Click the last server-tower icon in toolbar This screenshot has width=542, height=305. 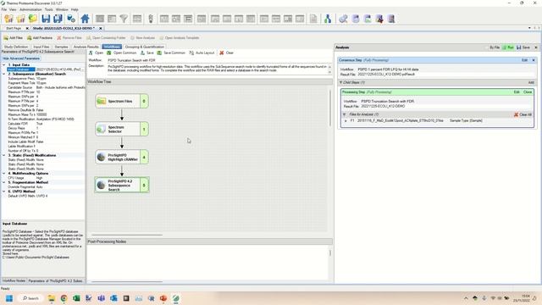click(x=391, y=19)
